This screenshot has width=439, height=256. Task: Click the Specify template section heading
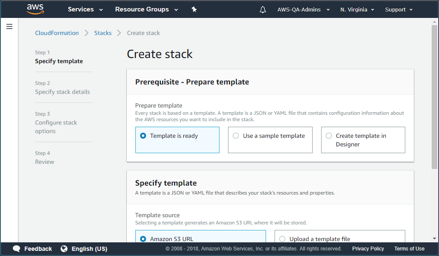(166, 183)
